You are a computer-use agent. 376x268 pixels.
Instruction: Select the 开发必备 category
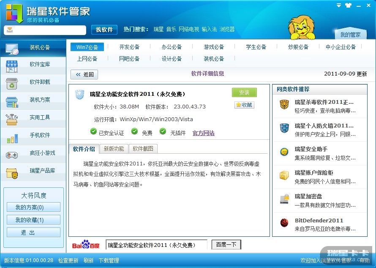(x=129, y=47)
